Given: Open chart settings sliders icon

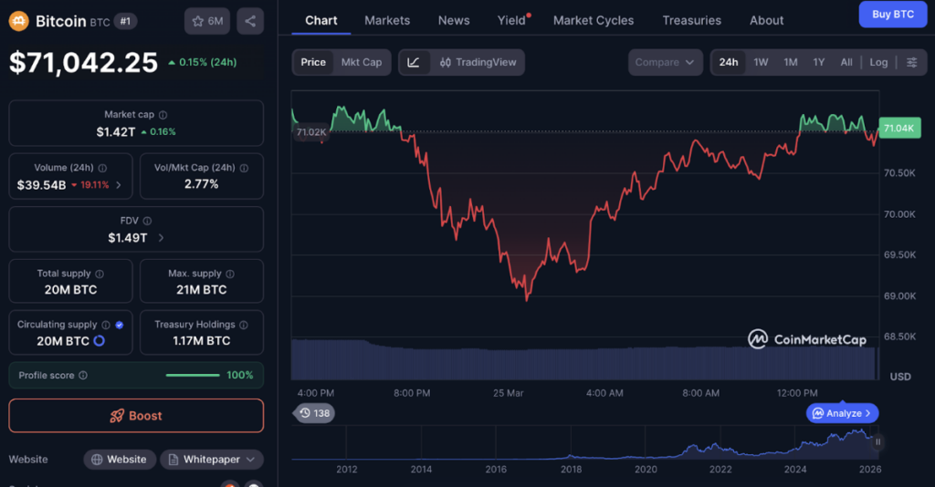Looking at the screenshot, I should click(x=912, y=62).
